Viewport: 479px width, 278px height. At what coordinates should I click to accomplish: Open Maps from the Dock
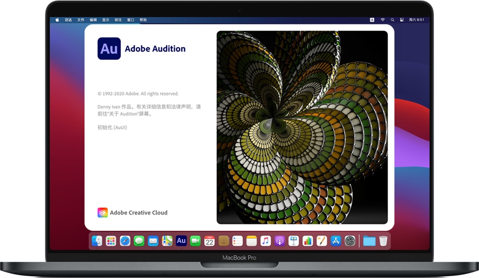click(x=167, y=241)
